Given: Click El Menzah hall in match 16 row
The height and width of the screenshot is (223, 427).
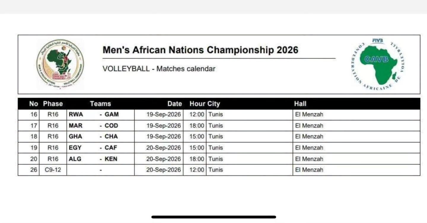Looking at the screenshot, I should pyautogui.click(x=309, y=114).
